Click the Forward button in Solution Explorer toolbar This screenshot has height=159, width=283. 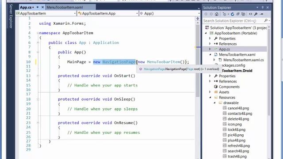coord(211,14)
